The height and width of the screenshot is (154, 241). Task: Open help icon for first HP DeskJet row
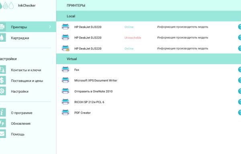point(239,27)
